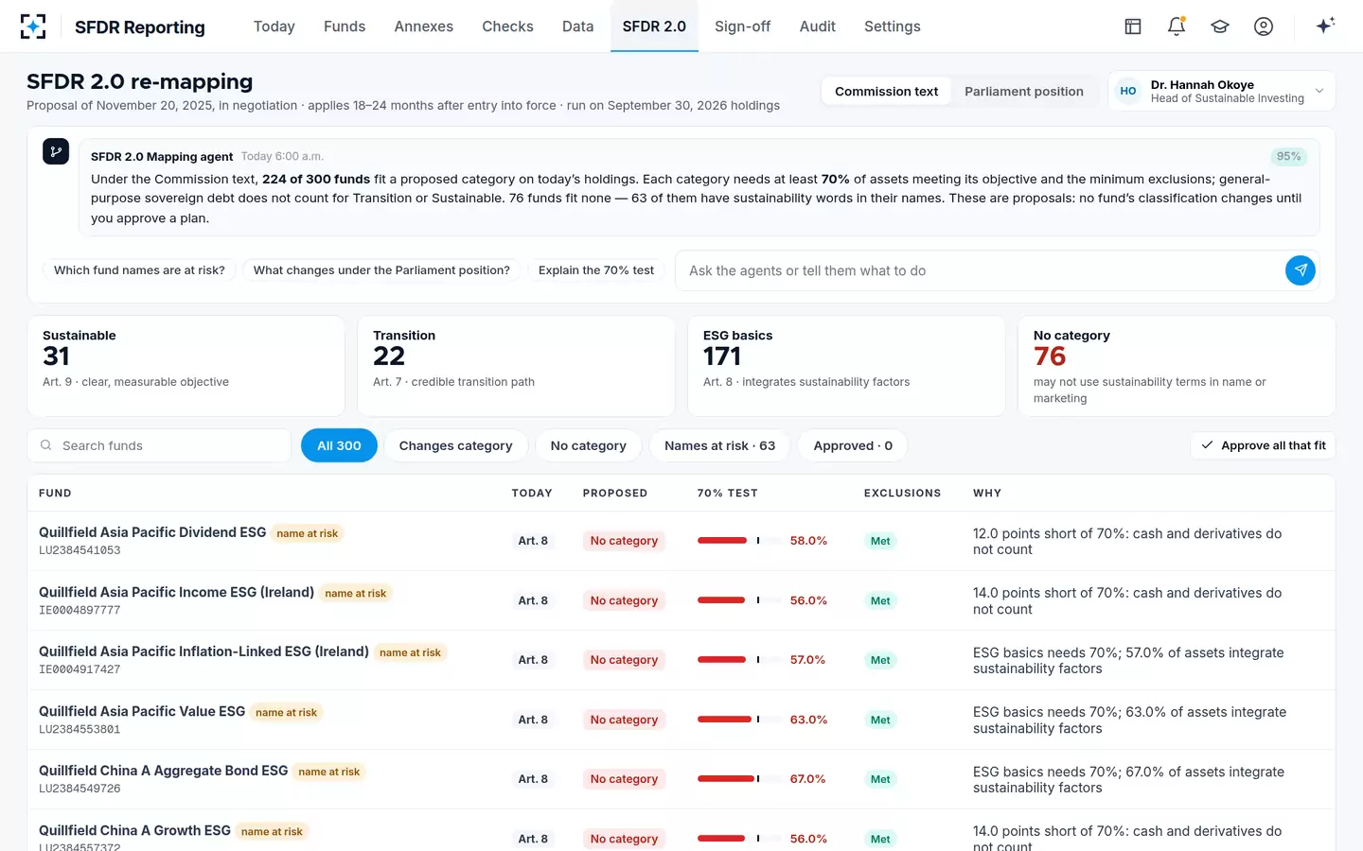Open Quillfield Asia Pacific Value ESG fund
1363x851 pixels.
[x=142, y=711]
